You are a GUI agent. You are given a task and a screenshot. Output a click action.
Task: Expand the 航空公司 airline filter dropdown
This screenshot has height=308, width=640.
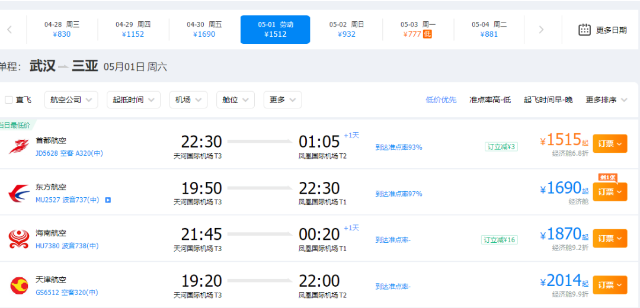(71, 100)
